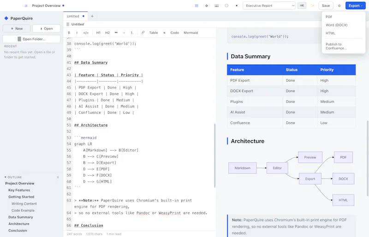Insert a table with the Table button
The image size is (369, 237).
pos(154,33)
